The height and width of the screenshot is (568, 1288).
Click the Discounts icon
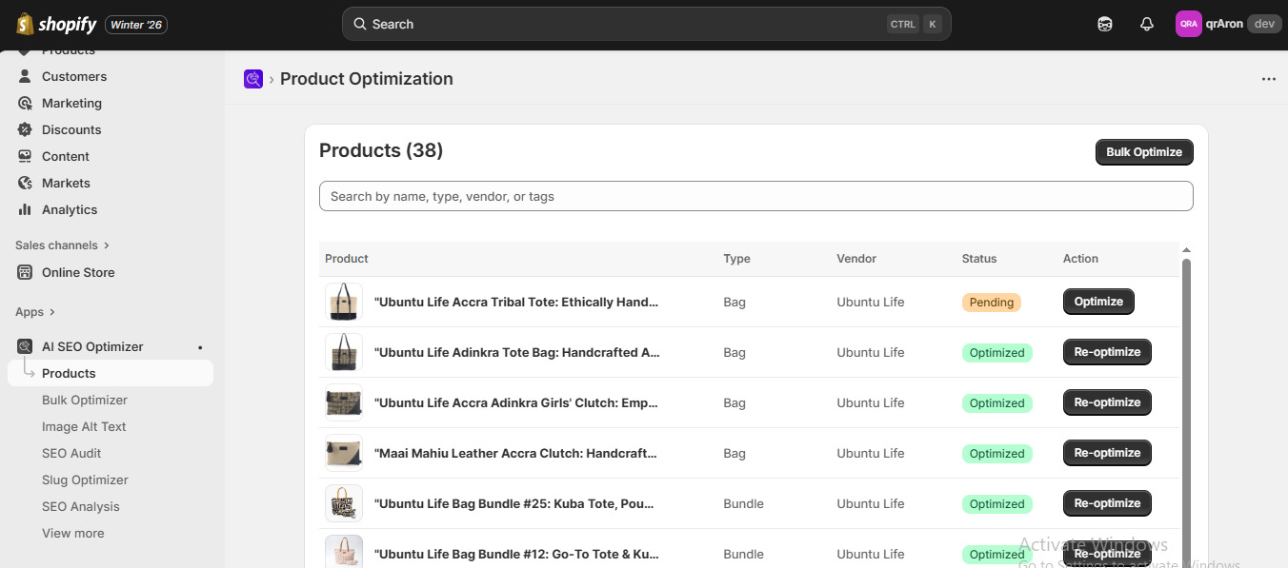[25, 129]
